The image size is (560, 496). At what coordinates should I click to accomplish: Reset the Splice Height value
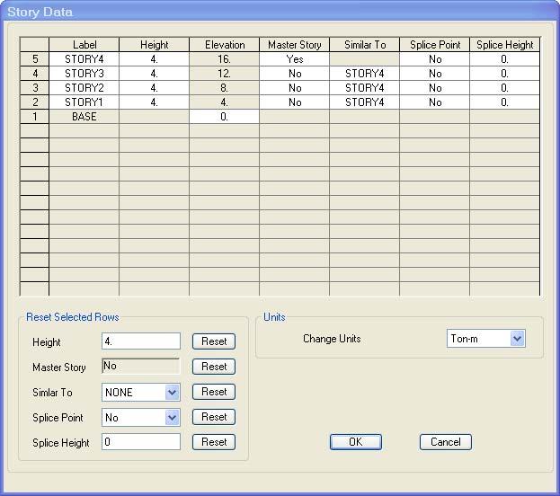point(214,442)
